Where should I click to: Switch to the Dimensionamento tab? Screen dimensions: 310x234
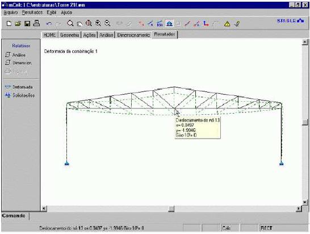133,35
